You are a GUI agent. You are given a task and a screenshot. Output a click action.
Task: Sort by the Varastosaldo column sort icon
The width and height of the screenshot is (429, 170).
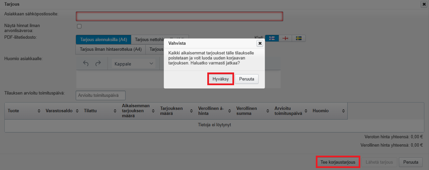[x=77, y=111]
